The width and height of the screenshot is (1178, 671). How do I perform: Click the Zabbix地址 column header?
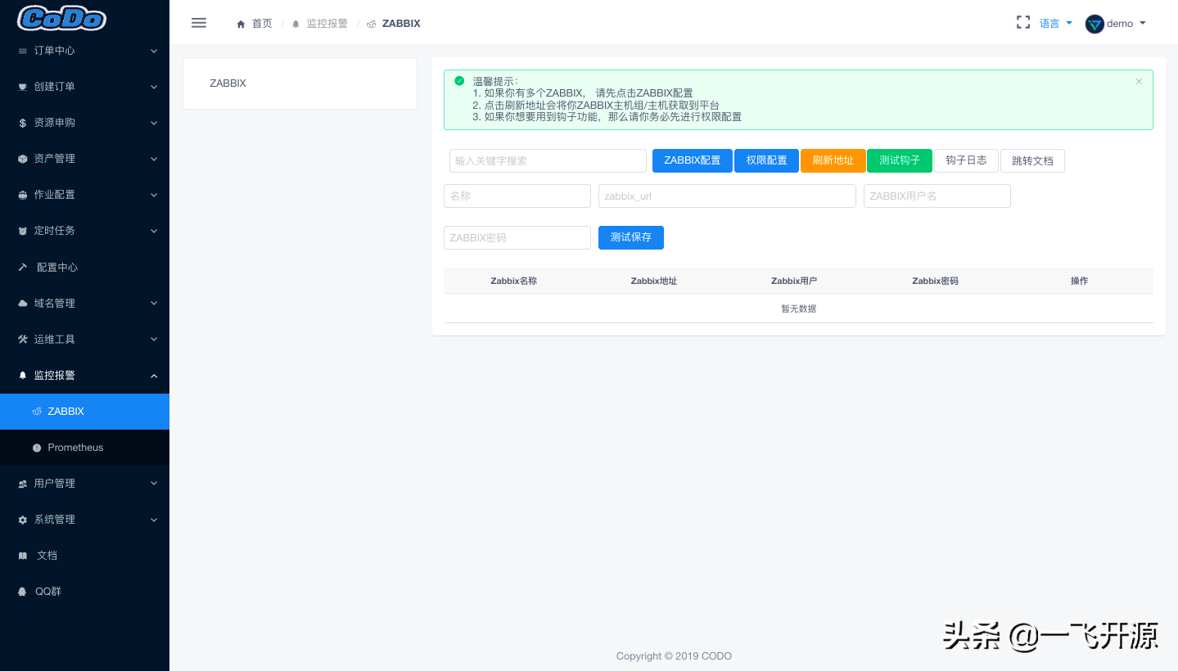click(654, 281)
